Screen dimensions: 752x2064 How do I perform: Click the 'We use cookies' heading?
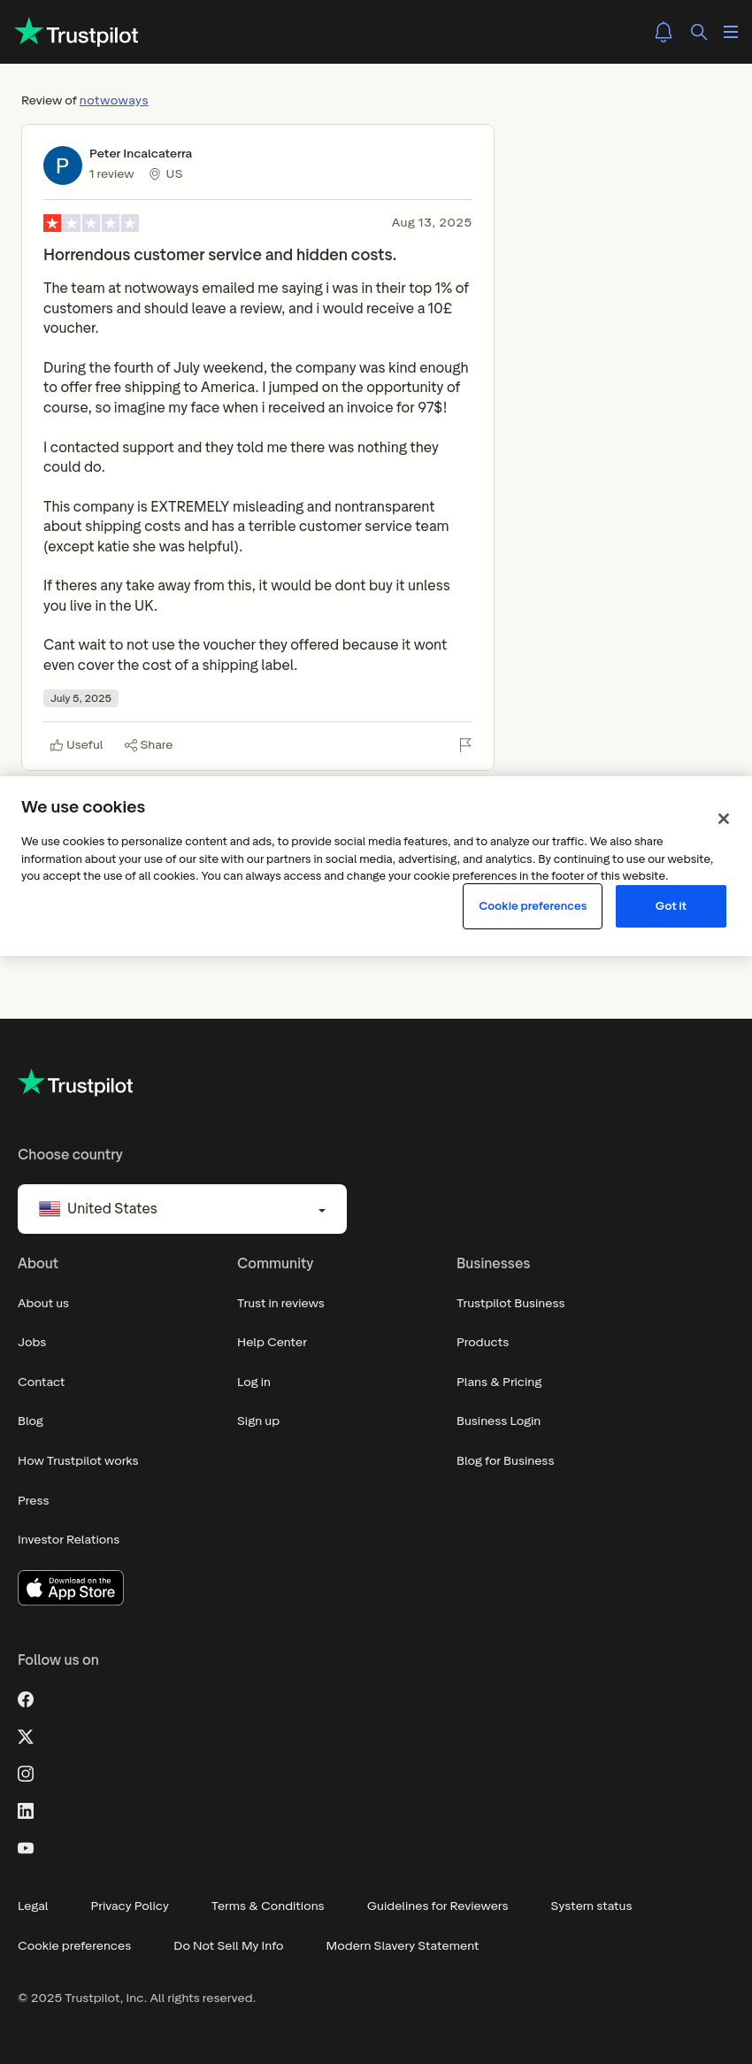pyautogui.click(x=83, y=807)
